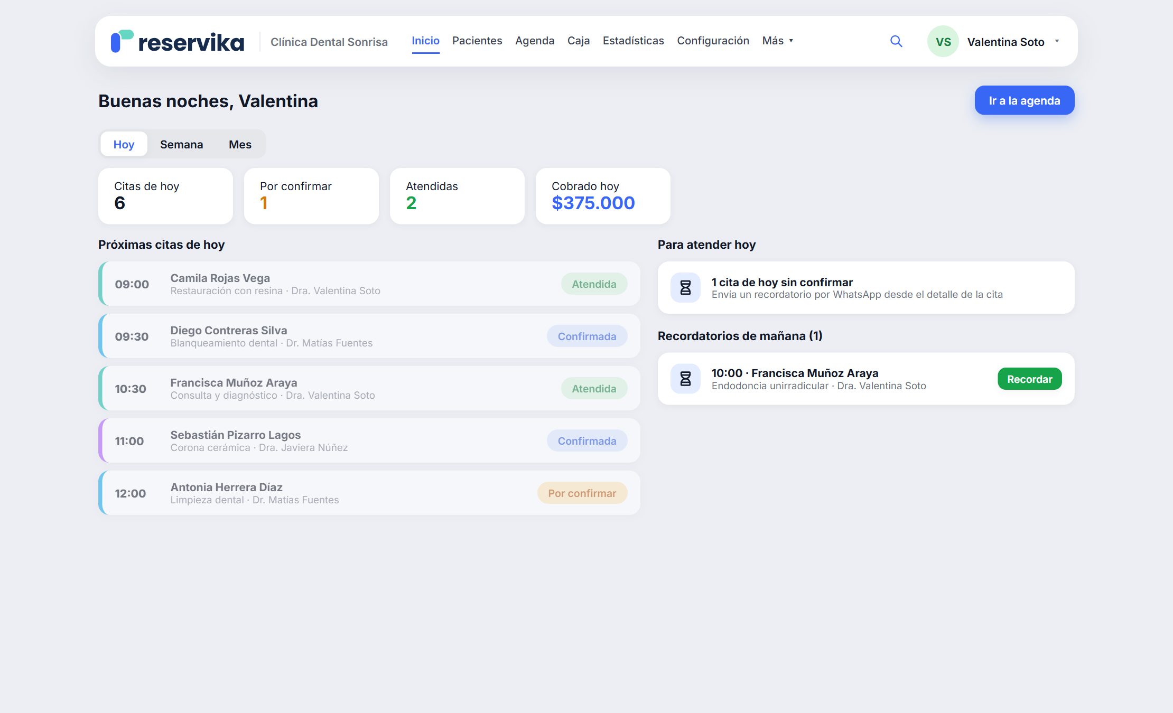Click the Clínica Dental Sonrisa clinic name
The image size is (1173, 713).
(329, 42)
